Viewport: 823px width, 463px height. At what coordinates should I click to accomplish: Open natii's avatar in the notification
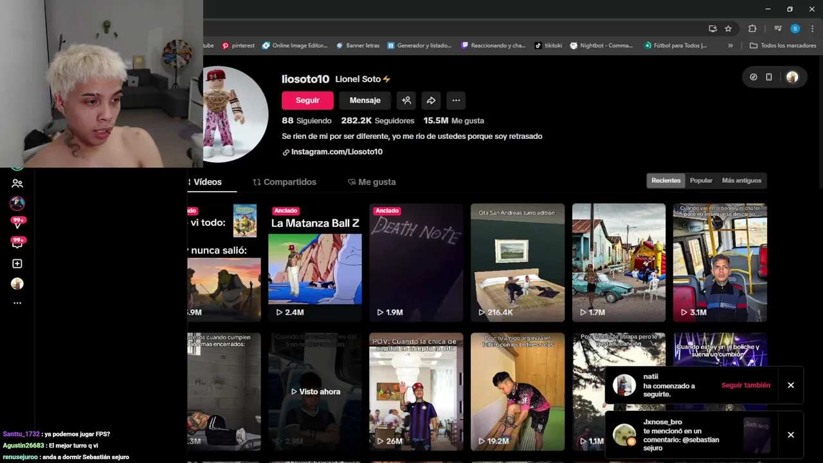click(624, 385)
